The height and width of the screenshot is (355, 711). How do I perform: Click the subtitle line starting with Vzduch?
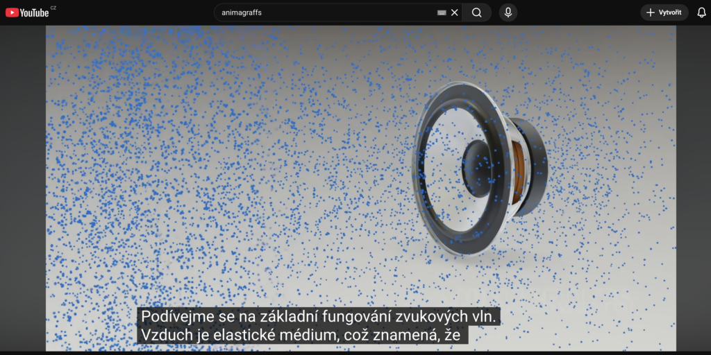pyautogui.click(x=303, y=334)
